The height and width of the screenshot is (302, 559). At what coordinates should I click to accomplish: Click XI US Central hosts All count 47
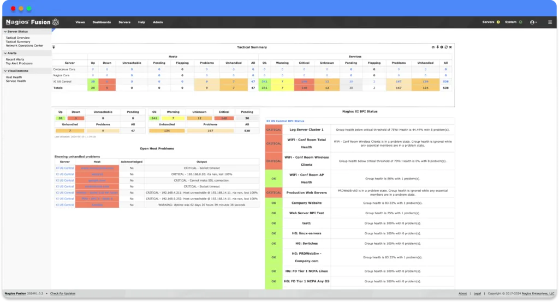(253, 82)
